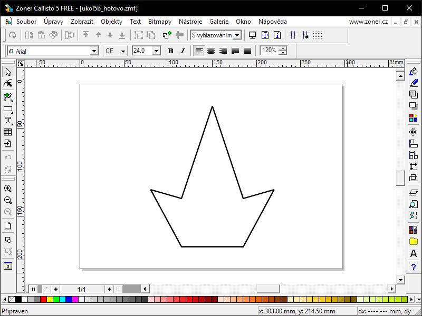Viewport: 422px width, 316px height.
Task: Select the shape node editing tool
Action: pyautogui.click(x=8, y=84)
